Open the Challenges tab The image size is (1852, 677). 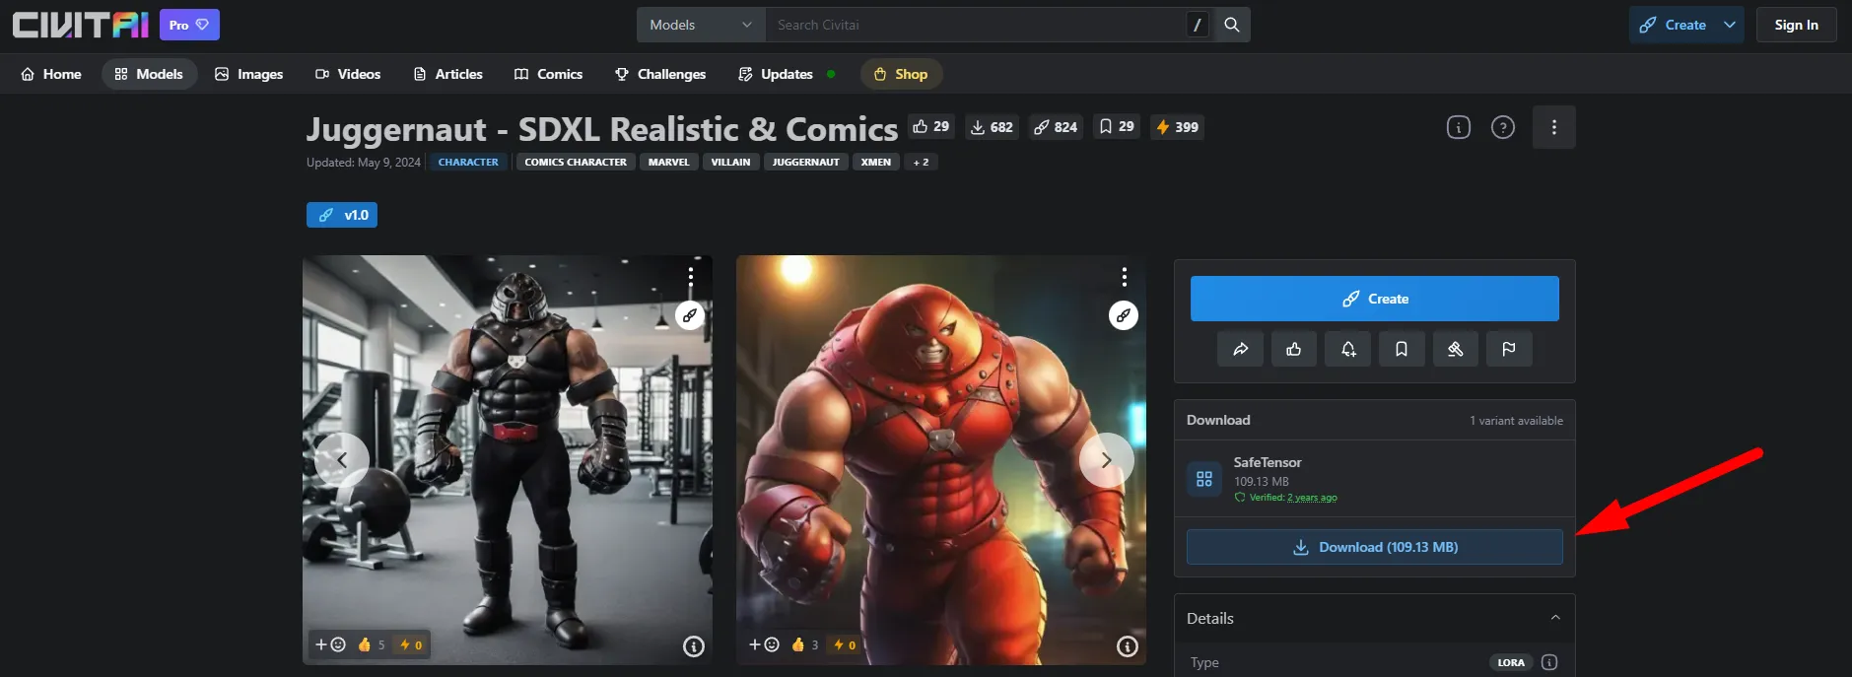pyautogui.click(x=660, y=74)
